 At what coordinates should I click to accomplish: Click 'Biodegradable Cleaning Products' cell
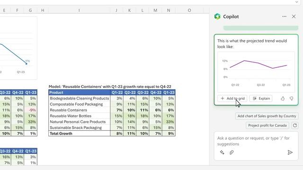tap(79, 98)
